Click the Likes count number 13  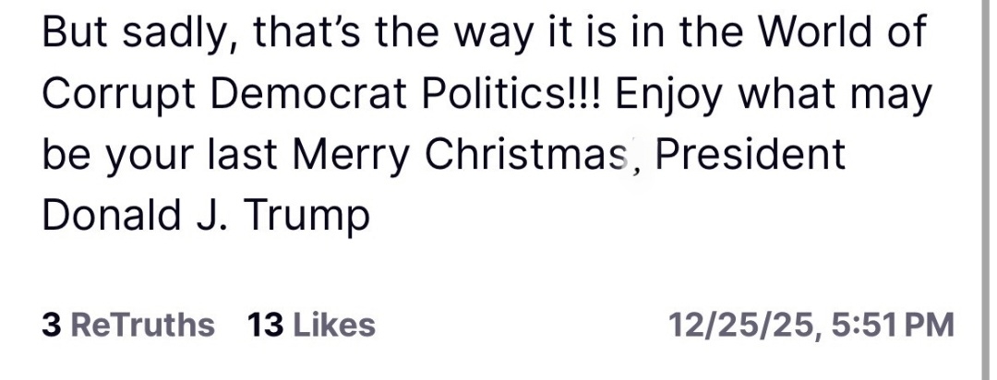[x=265, y=325]
